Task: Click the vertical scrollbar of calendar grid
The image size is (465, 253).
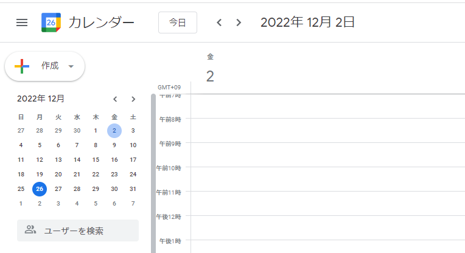Action: pyautogui.click(x=154, y=170)
